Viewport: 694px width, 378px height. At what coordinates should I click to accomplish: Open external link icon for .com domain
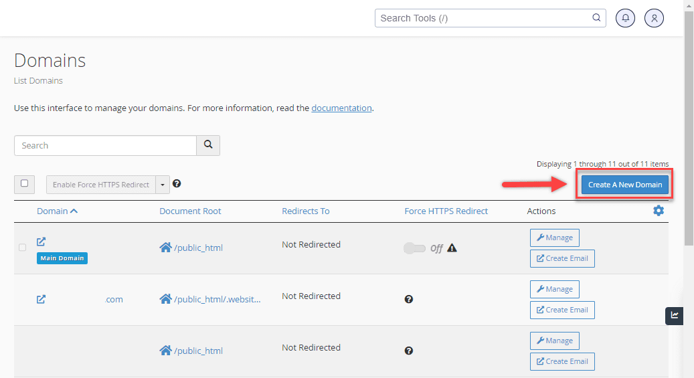click(41, 299)
